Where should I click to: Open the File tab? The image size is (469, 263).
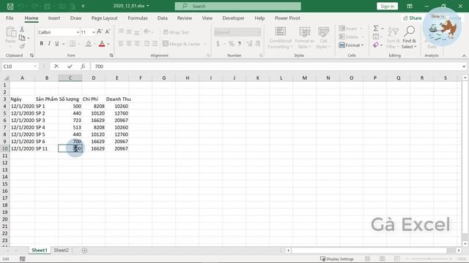(10, 18)
